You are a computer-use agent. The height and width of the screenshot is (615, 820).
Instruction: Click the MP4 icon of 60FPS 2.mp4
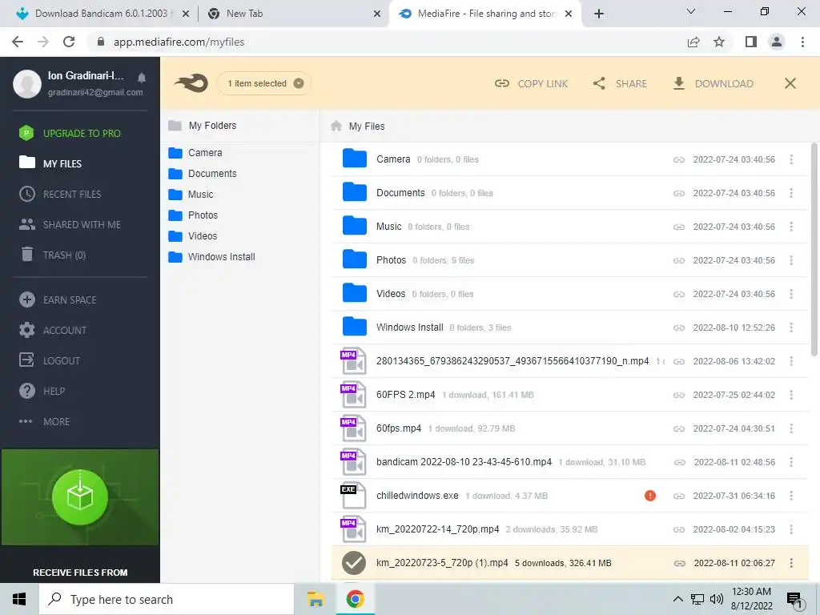coord(353,395)
